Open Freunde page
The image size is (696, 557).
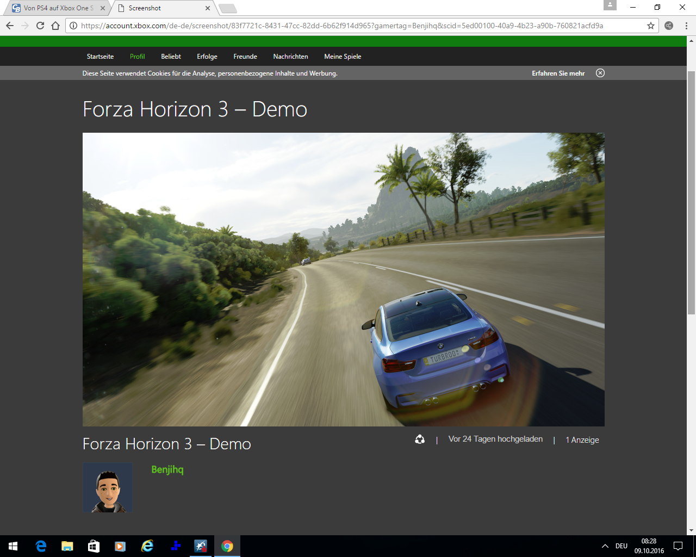(x=245, y=57)
